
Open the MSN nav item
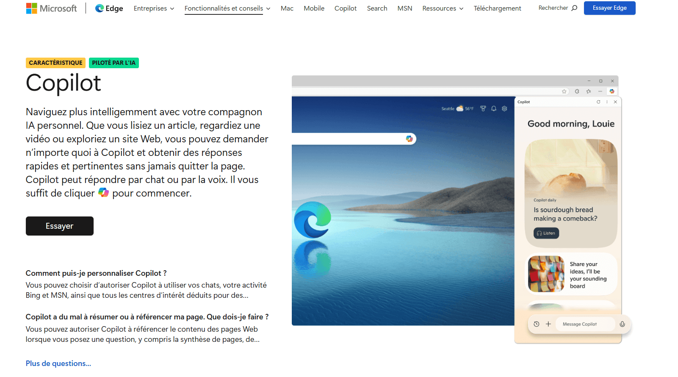click(405, 8)
